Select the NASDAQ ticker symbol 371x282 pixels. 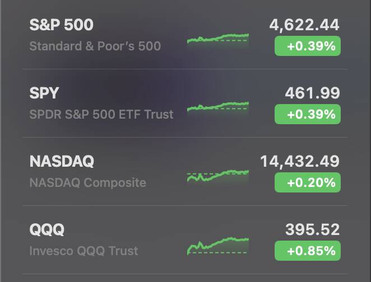(62, 161)
